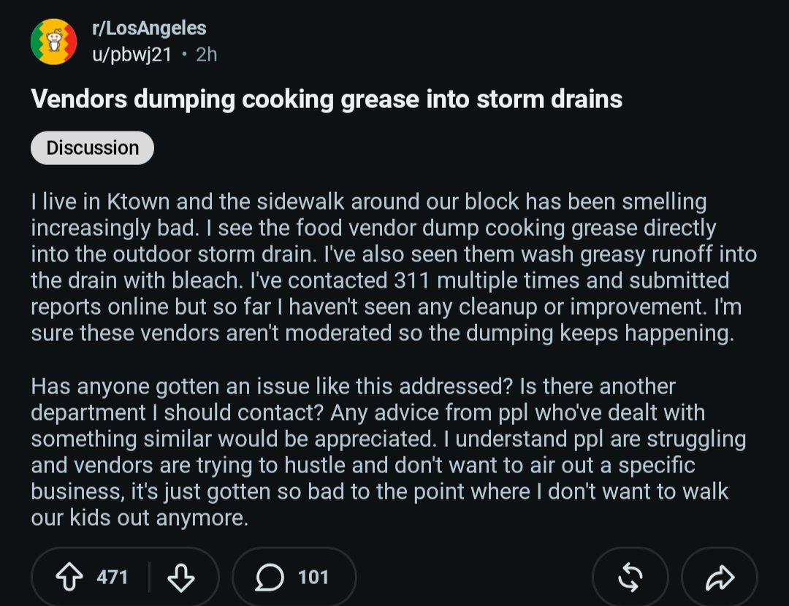Click the 471 vote count
The width and height of the screenshot is (789, 606).
point(113,577)
